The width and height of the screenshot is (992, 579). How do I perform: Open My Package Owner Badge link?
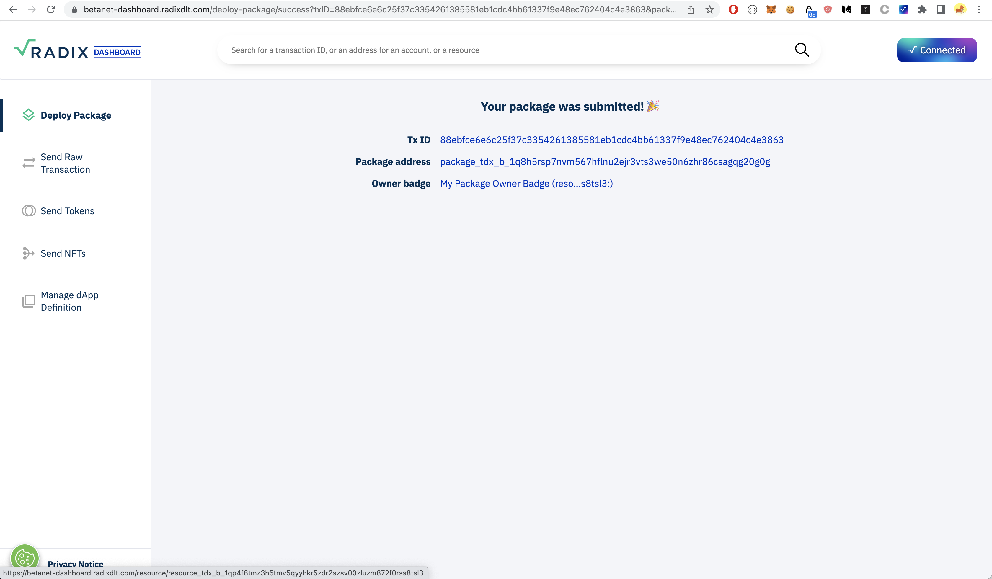[x=526, y=183]
